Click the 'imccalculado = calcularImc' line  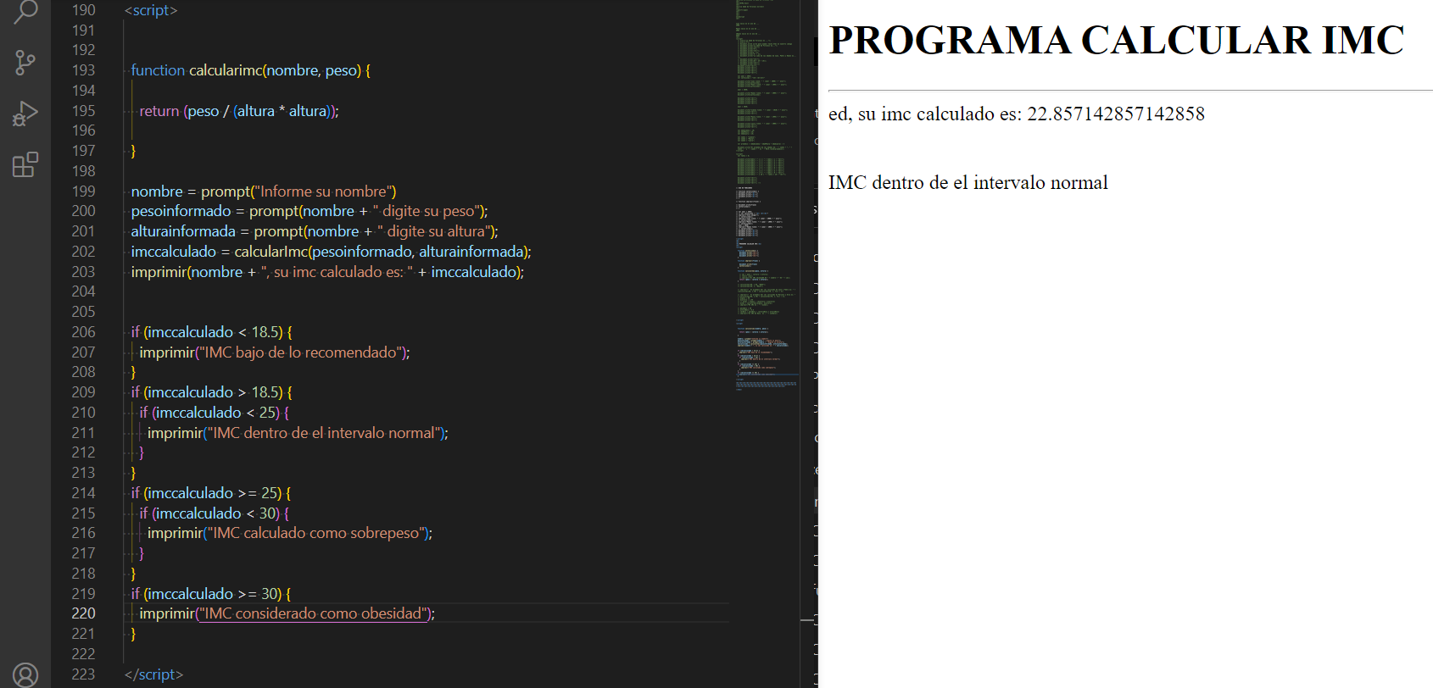coord(331,252)
